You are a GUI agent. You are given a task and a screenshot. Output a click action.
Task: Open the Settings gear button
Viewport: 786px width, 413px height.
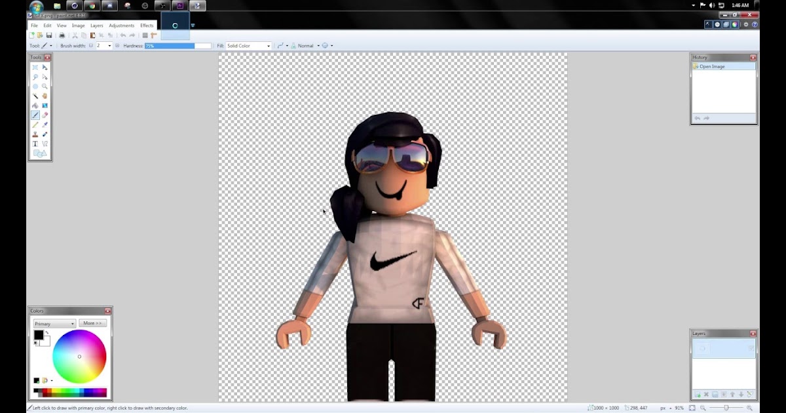coord(746,24)
